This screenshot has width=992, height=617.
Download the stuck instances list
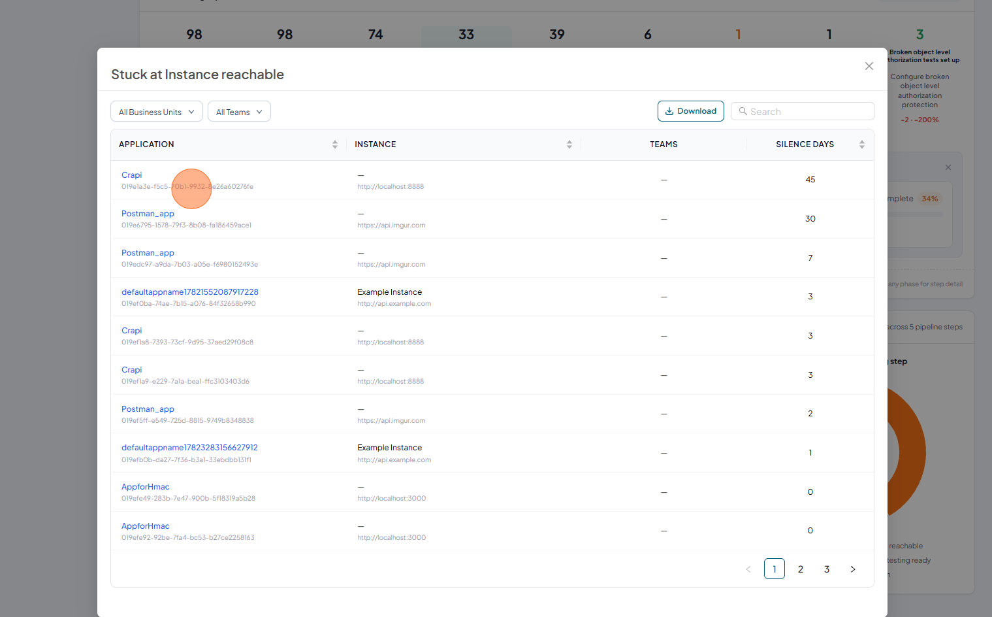691,111
